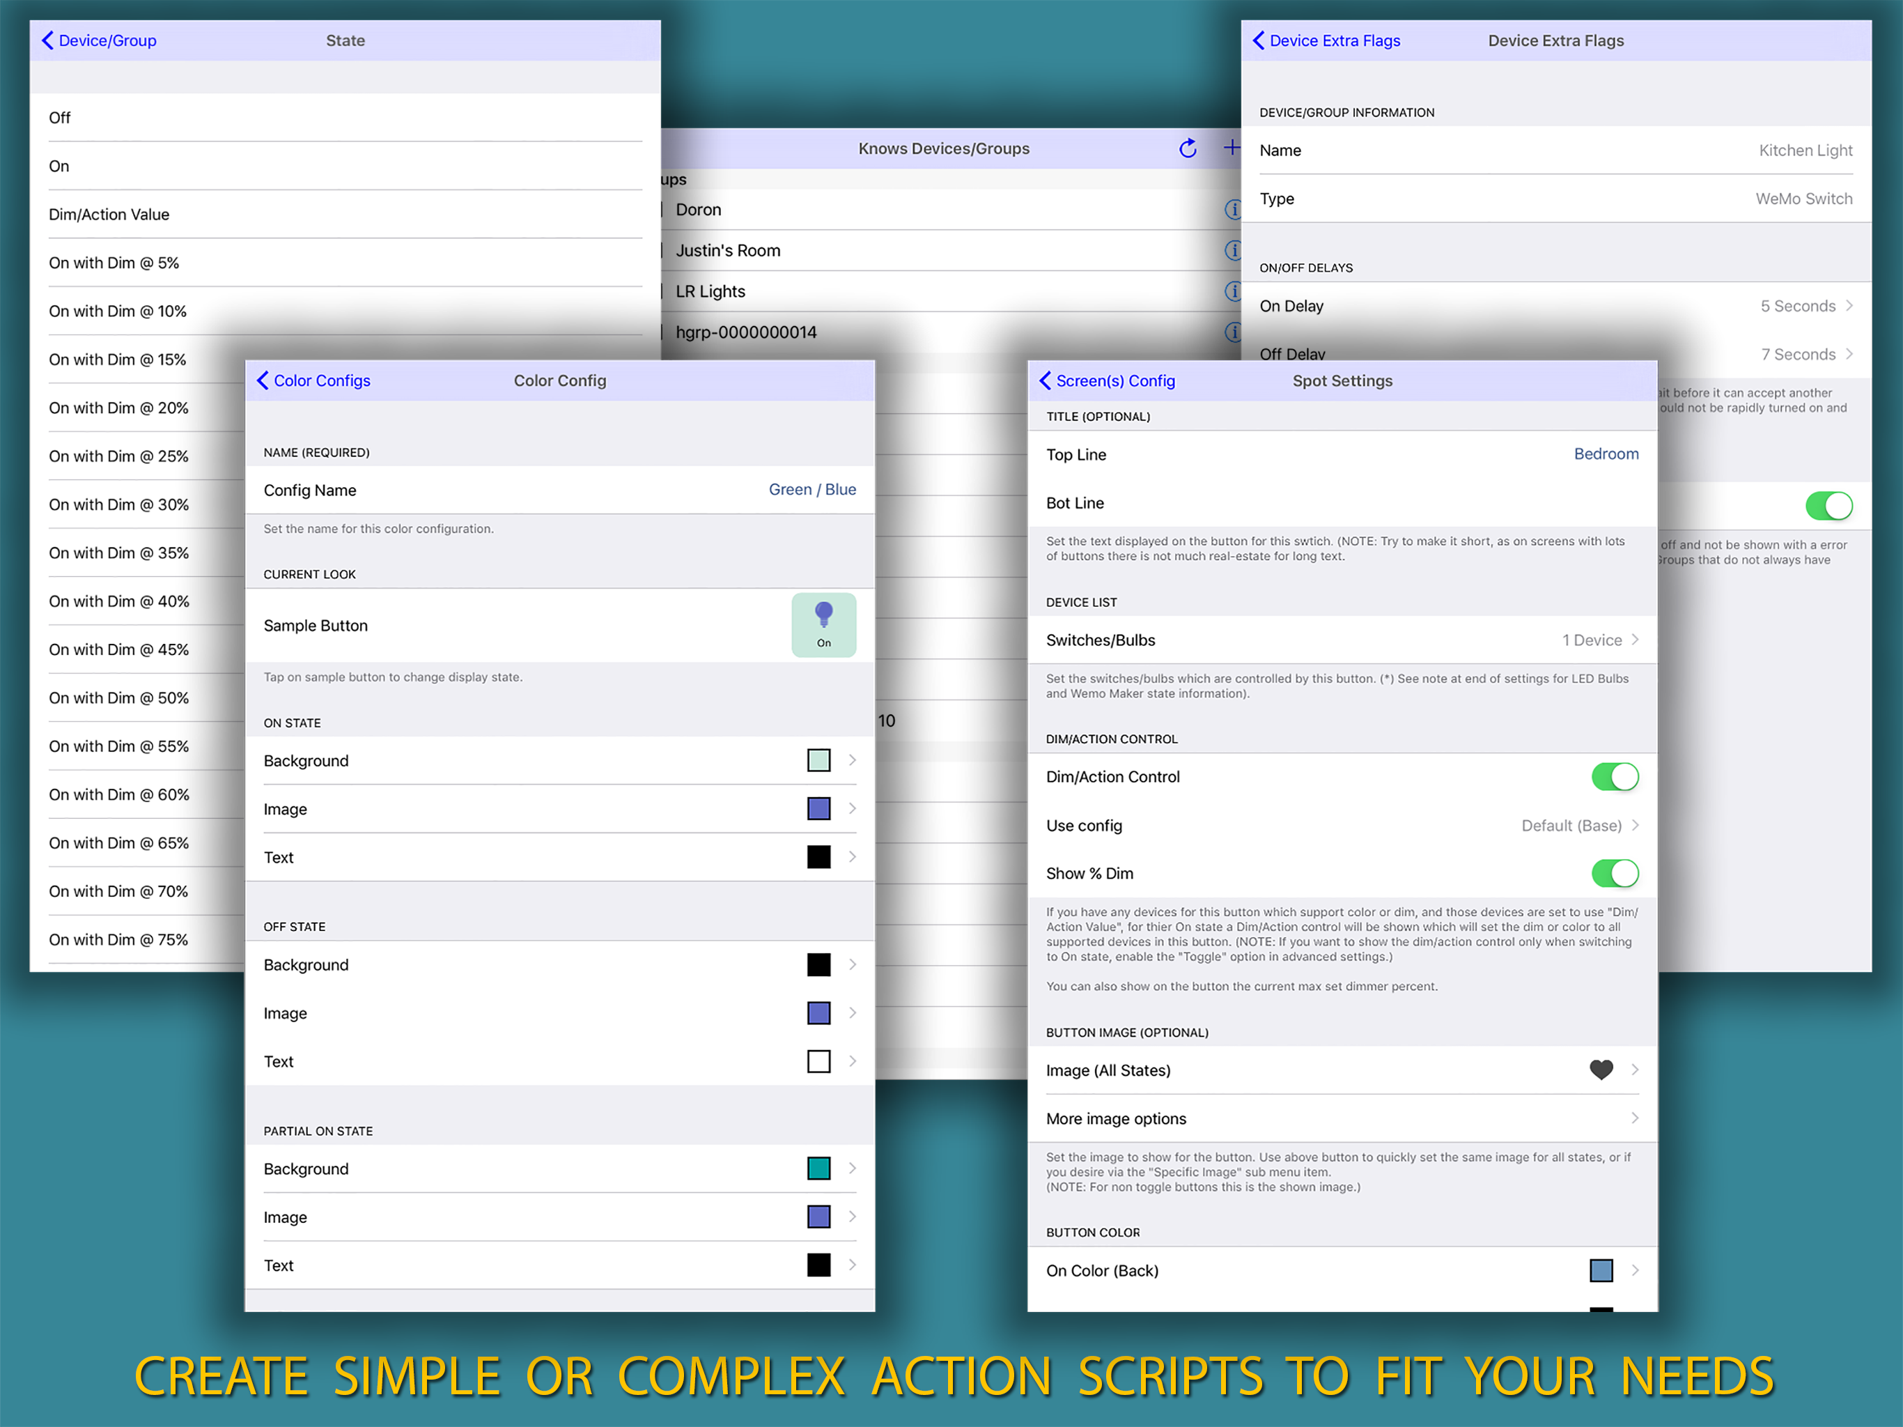Edit Config Name field Green / Blue
Viewport: 1903px width, 1427px height.
(x=559, y=490)
